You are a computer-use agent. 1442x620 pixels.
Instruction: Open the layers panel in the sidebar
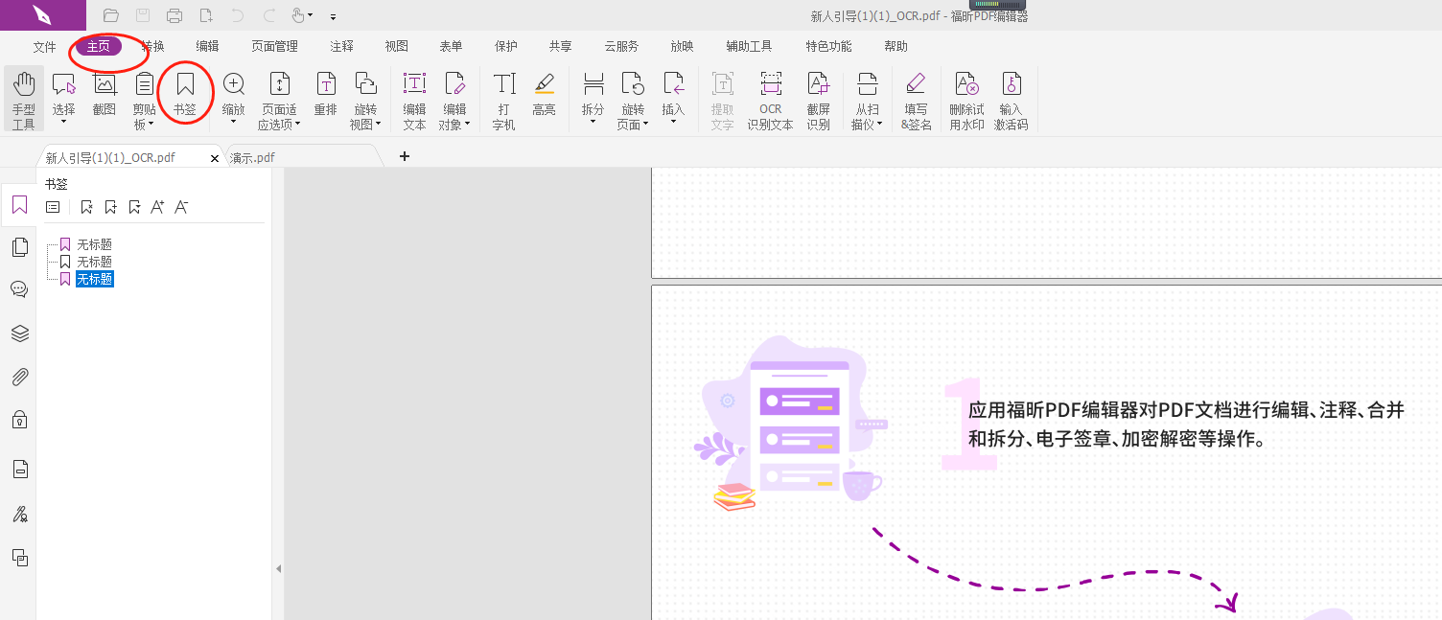pyautogui.click(x=19, y=333)
